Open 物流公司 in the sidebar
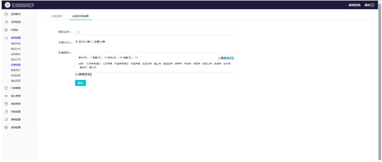This screenshot has height=162, width=382. click(x=16, y=60)
